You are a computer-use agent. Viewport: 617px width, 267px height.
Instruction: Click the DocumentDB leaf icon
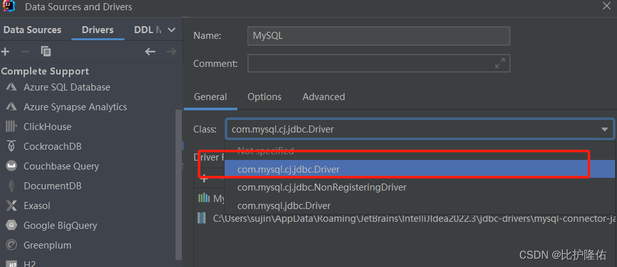[11, 185]
